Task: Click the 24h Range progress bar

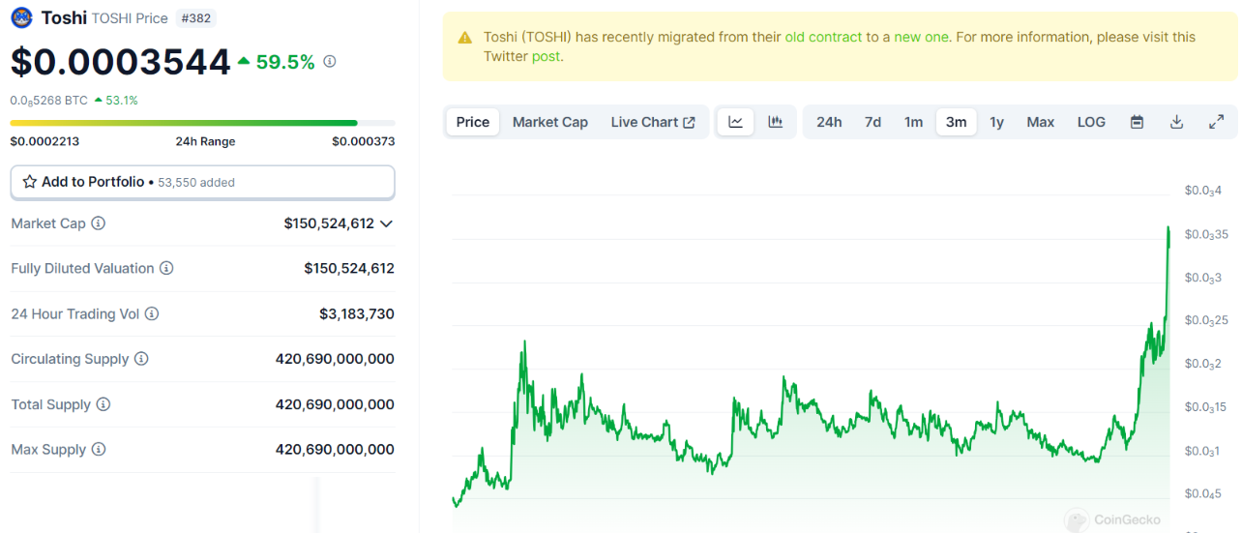Action: [202, 123]
